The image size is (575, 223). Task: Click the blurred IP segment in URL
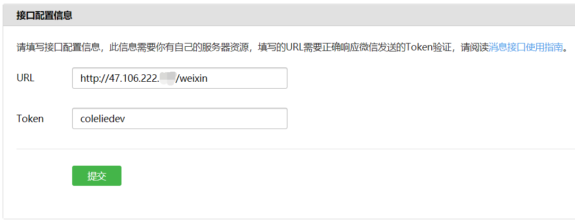click(x=168, y=79)
